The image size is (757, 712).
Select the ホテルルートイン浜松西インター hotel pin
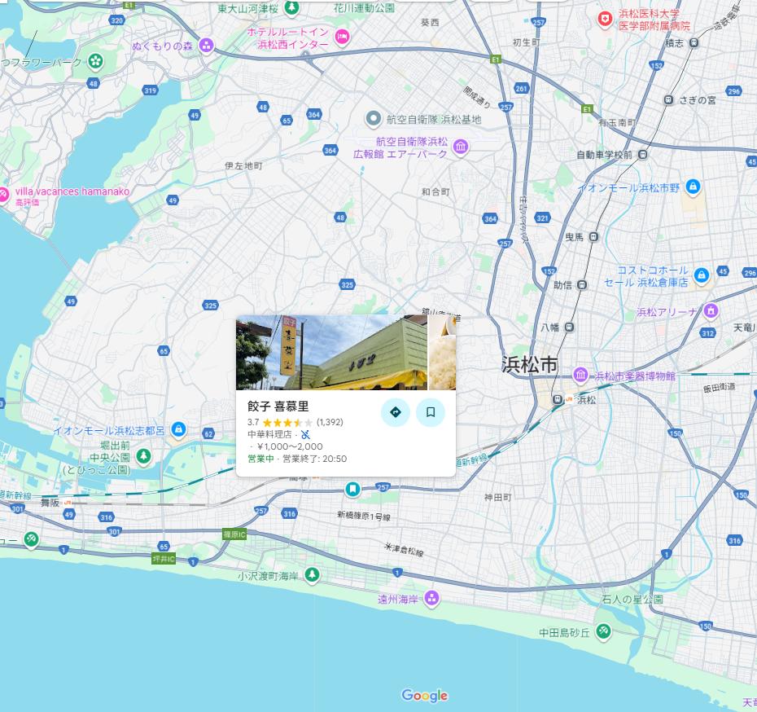click(x=343, y=35)
